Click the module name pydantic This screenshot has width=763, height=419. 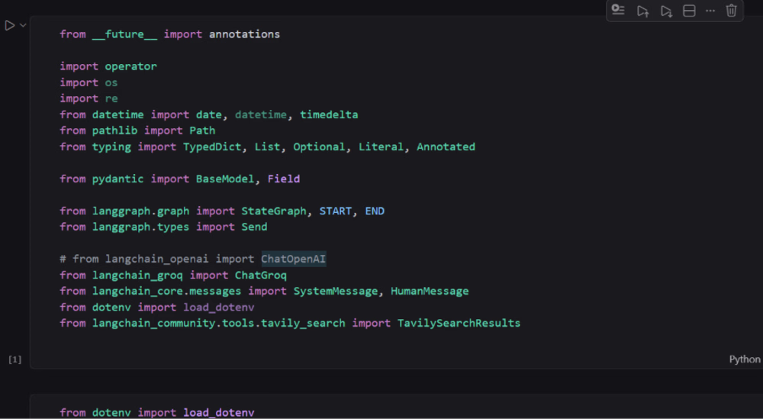(118, 179)
